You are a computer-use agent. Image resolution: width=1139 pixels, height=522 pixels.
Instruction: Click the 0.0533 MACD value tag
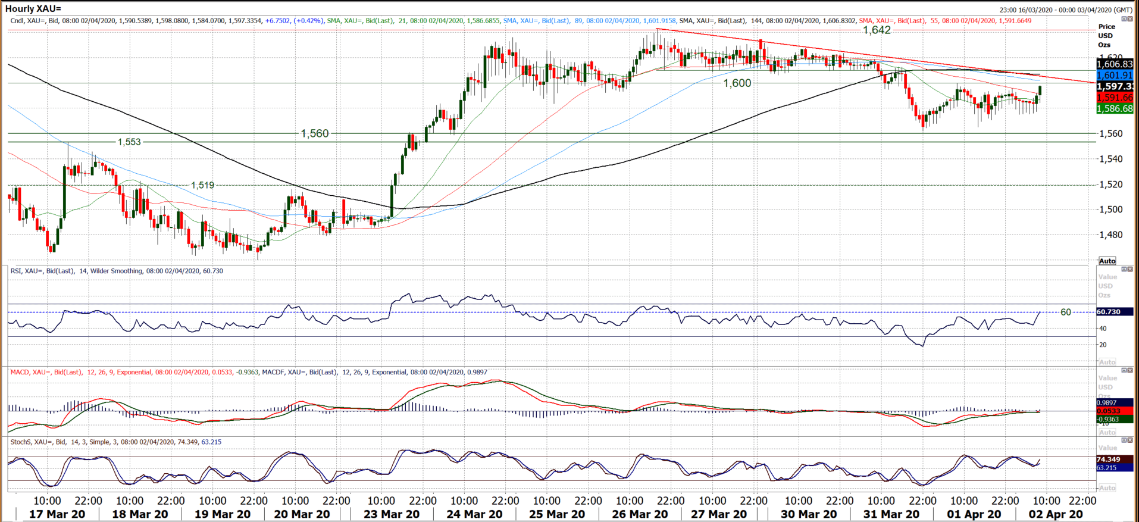point(1115,411)
